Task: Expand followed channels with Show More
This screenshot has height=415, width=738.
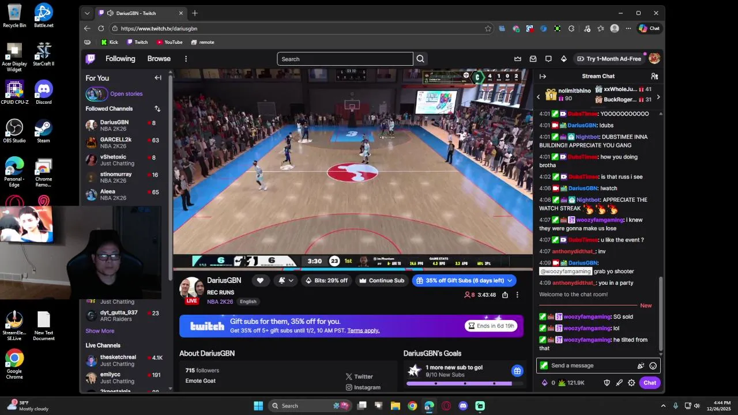Action: (100, 331)
